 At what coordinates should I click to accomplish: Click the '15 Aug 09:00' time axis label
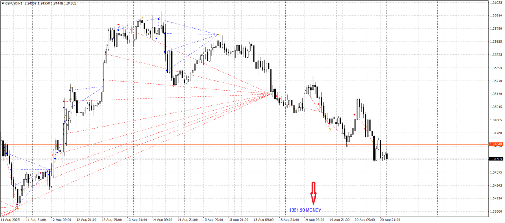click(213, 220)
